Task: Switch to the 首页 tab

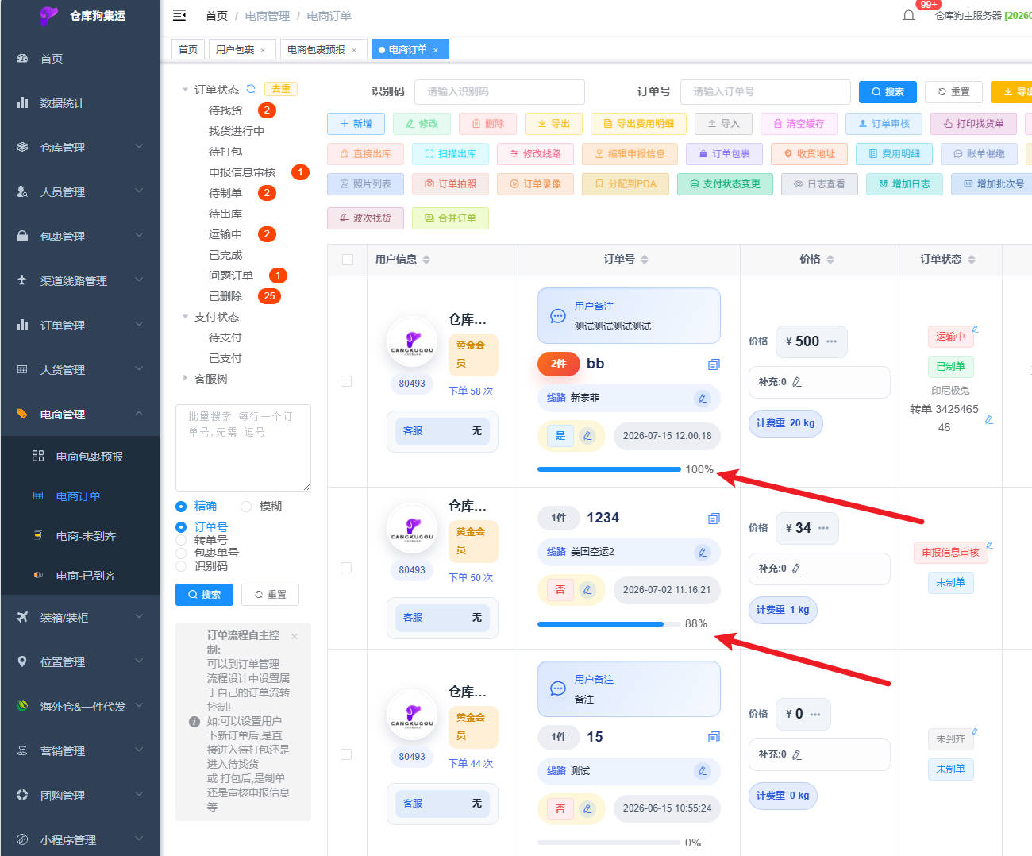Action: (x=188, y=49)
